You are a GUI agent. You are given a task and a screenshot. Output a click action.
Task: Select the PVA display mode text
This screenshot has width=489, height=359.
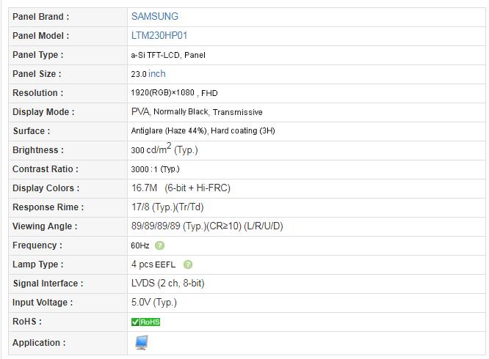point(140,112)
